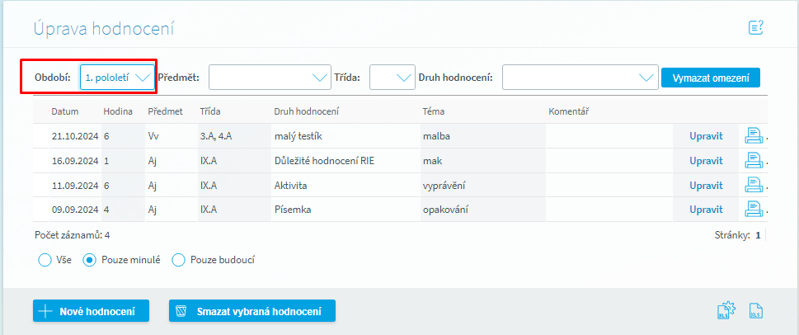The image size is (799, 335).
Task: Open the help icon next to Úprava hodnocení
Action: 755,28
